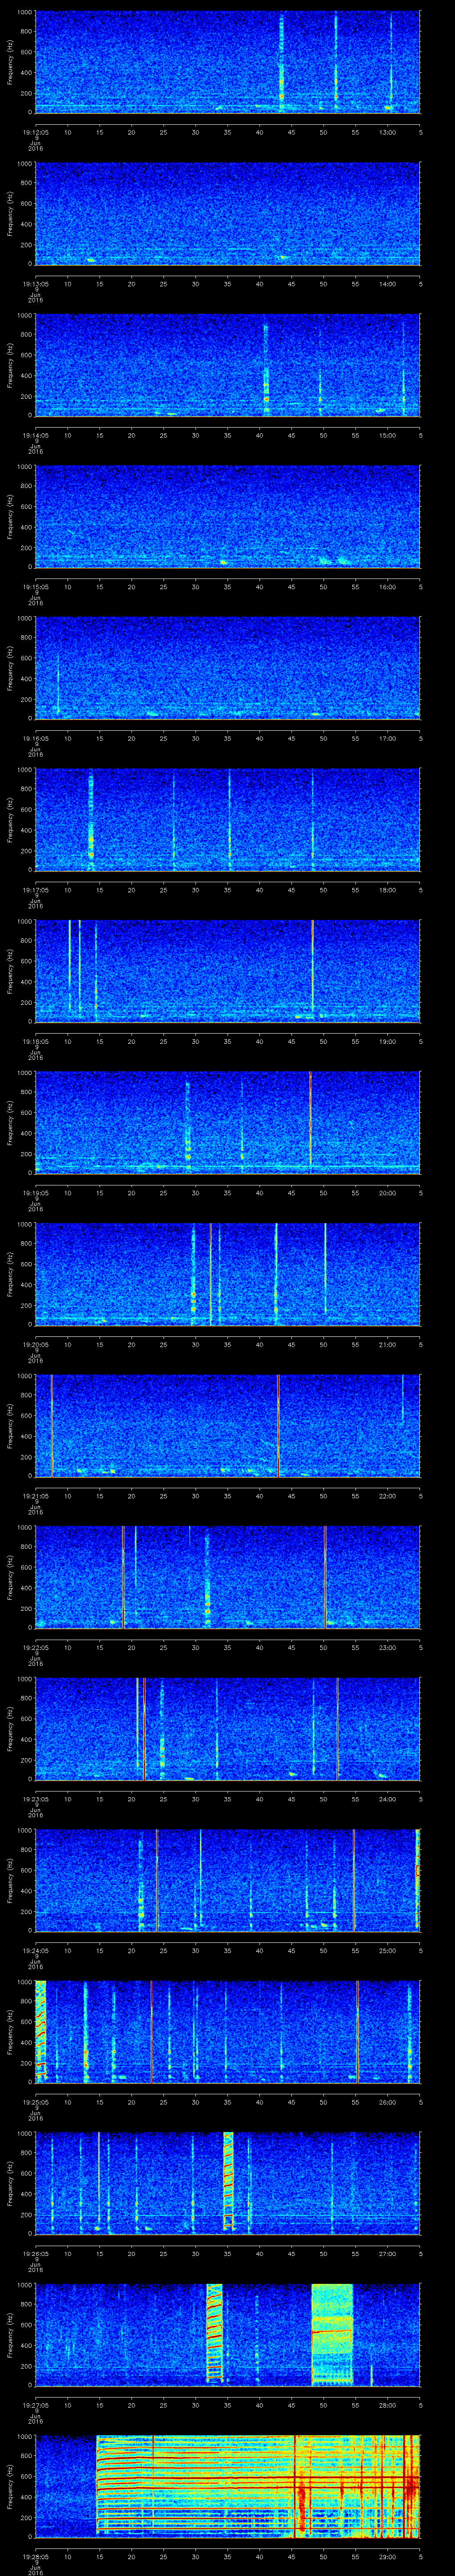Click the 16:00 time axis tick label
455x2576 pixels.
click(x=387, y=586)
